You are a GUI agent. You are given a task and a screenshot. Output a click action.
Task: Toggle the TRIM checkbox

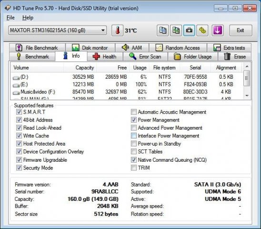pyautogui.click(x=134, y=167)
